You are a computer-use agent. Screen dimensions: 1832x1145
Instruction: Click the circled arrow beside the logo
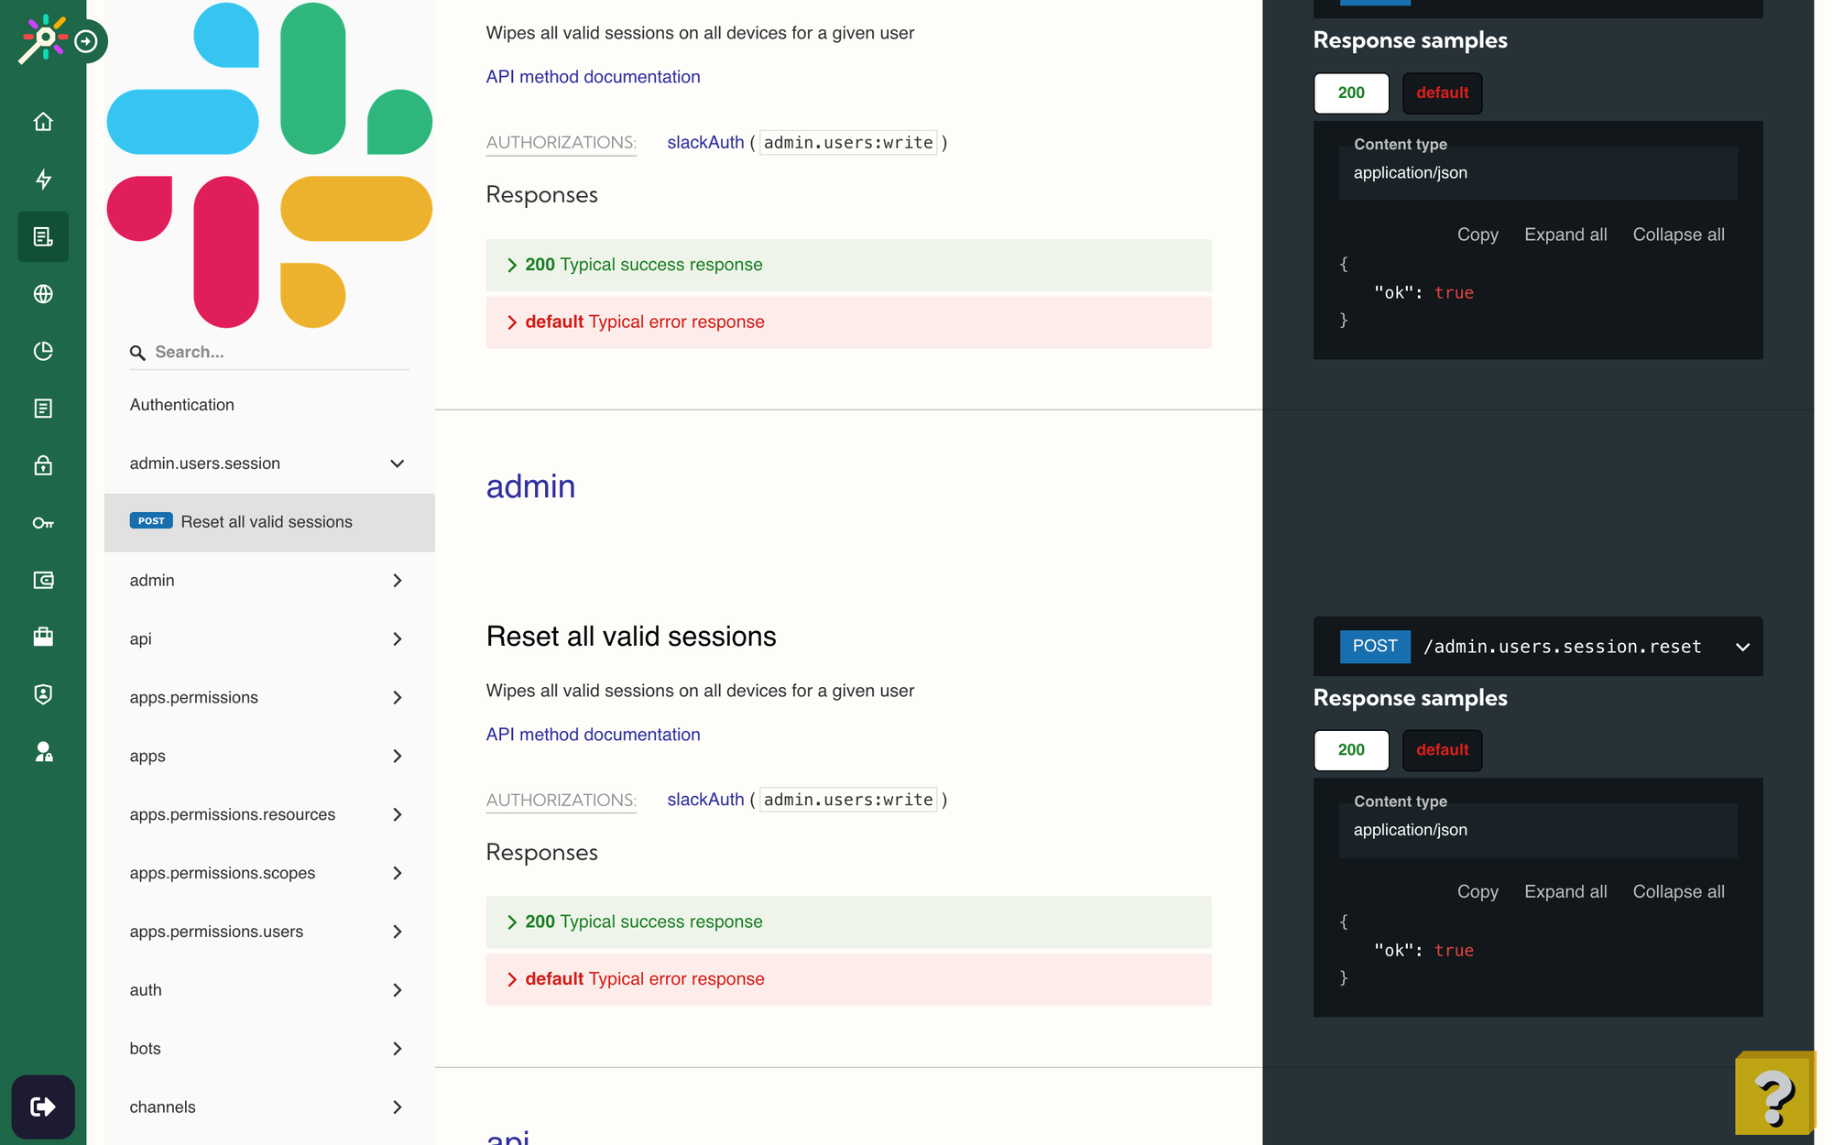(86, 41)
